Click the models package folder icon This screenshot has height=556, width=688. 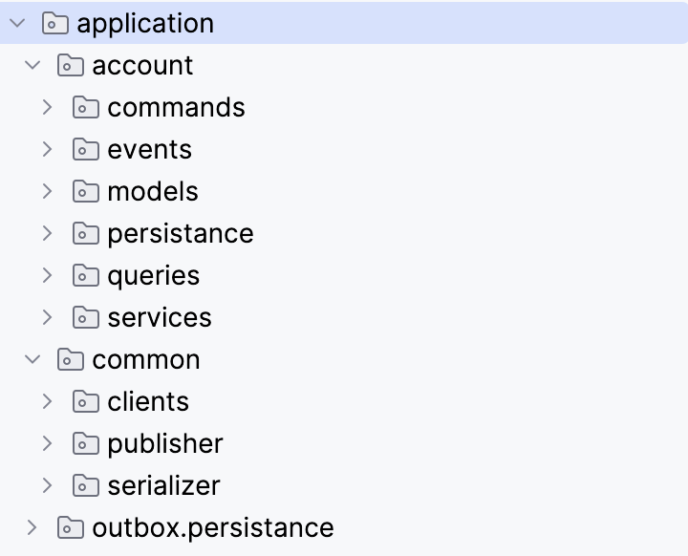click(86, 192)
